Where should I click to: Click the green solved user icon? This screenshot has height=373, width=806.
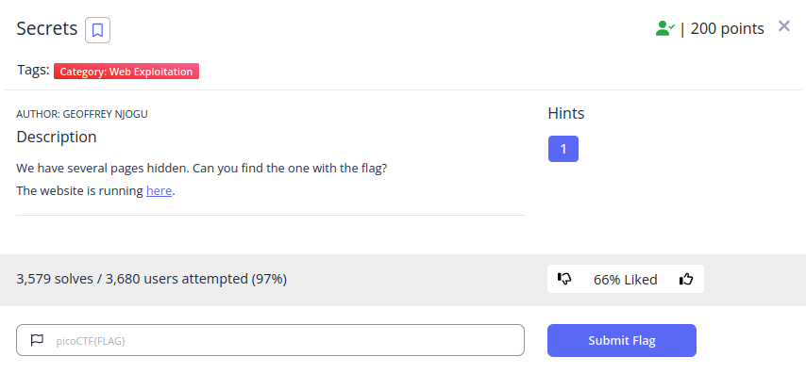665,28
